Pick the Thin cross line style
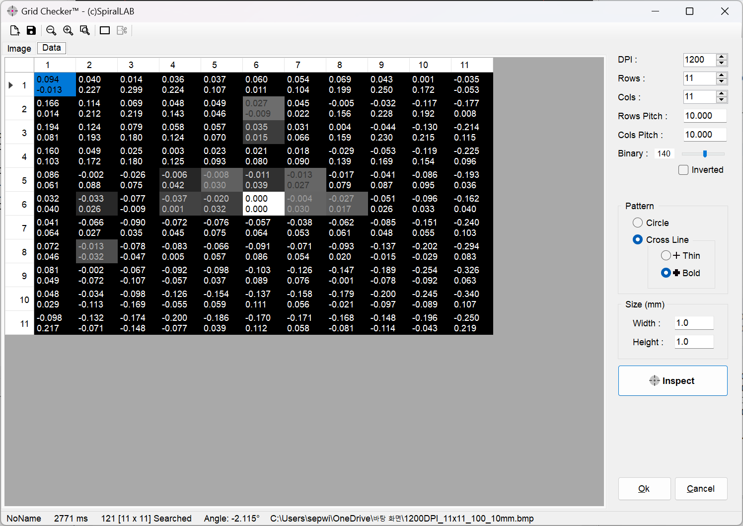This screenshot has height=526, width=743. click(x=666, y=255)
